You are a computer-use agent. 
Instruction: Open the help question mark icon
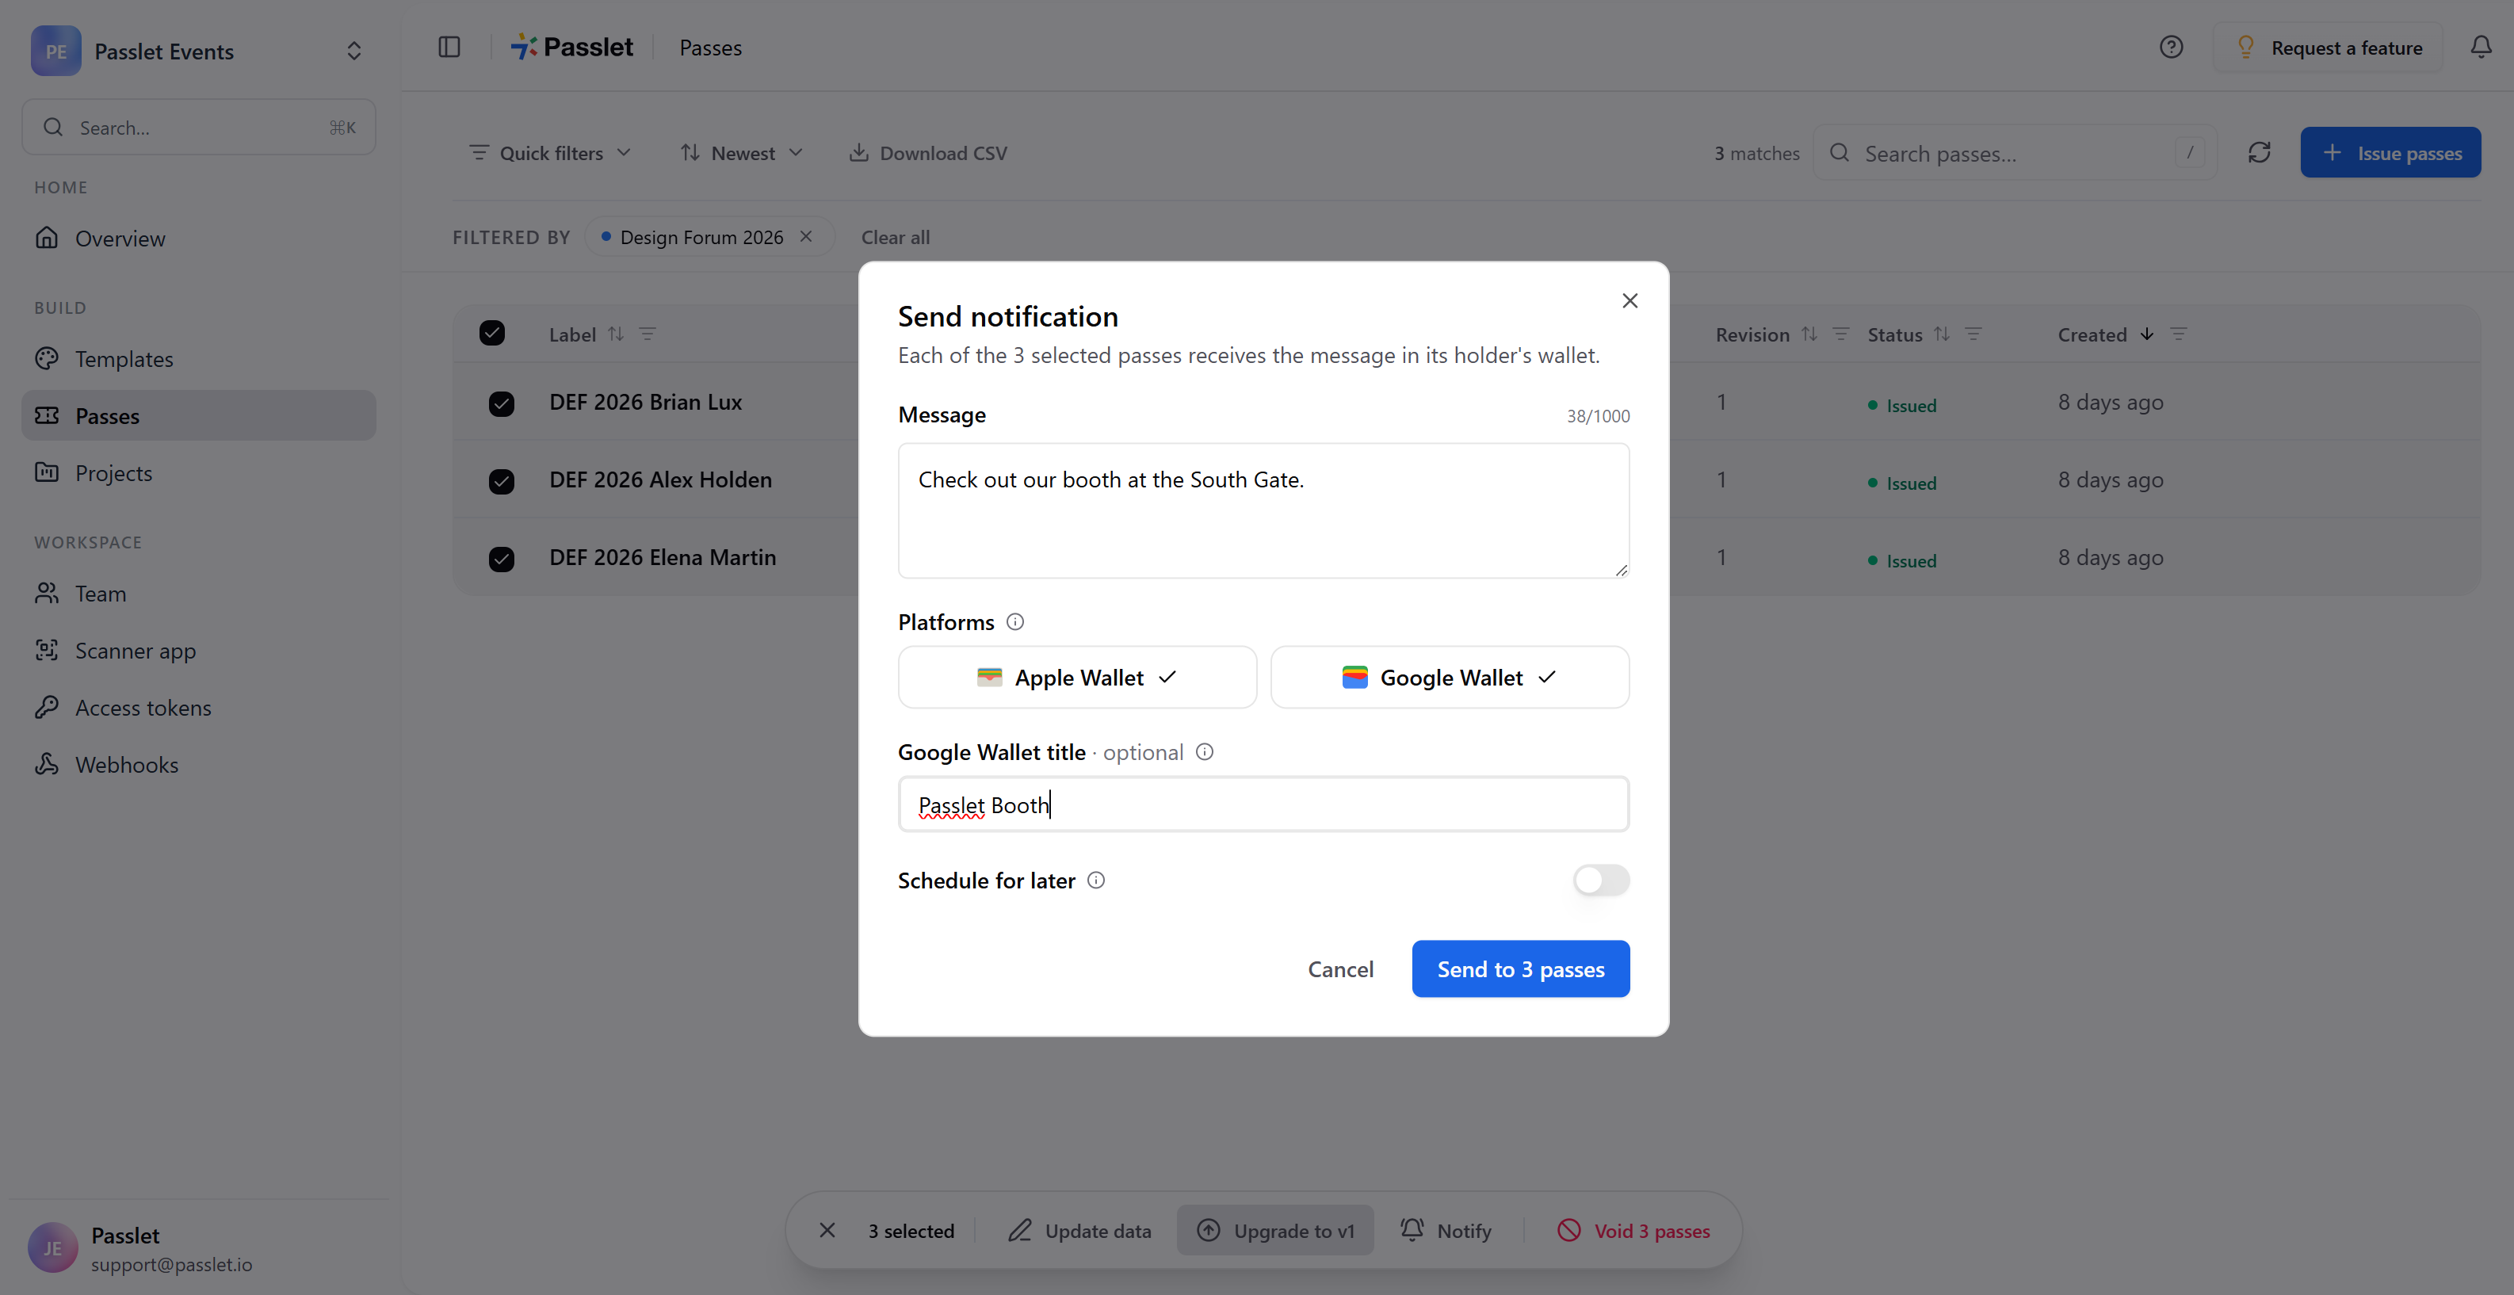coord(2171,47)
